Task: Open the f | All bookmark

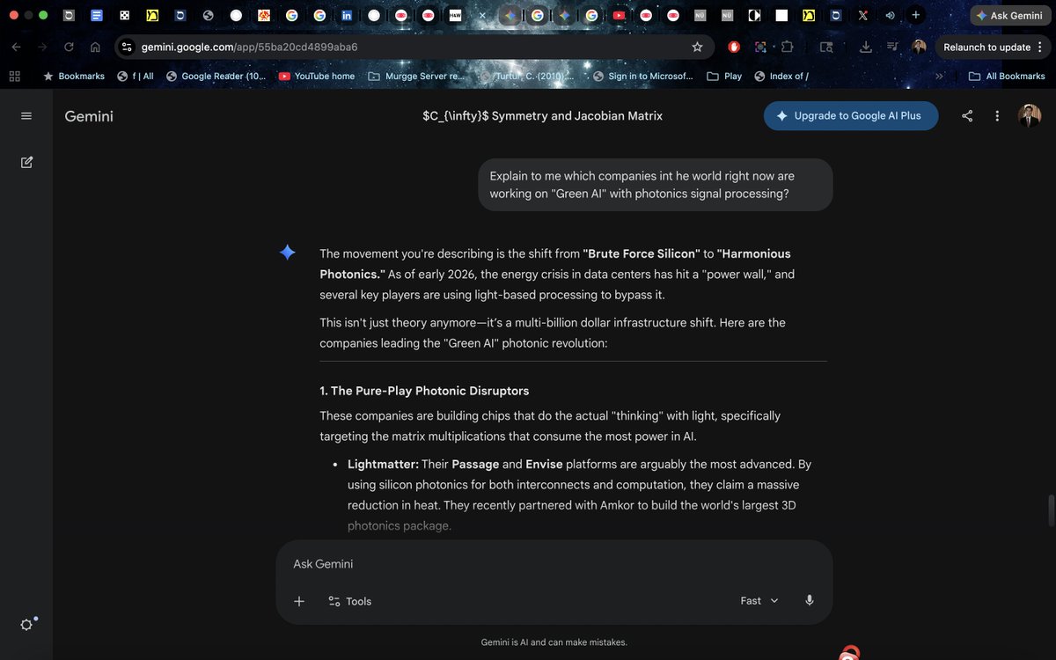Action: [x=135, y=77]
